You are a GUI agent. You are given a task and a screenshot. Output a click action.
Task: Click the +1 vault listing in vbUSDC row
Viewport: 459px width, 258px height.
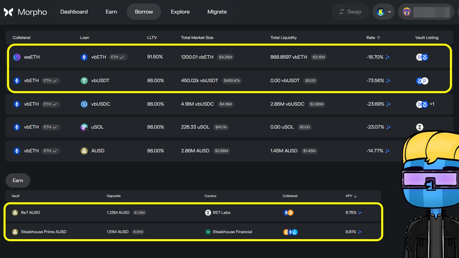[432, 104]
